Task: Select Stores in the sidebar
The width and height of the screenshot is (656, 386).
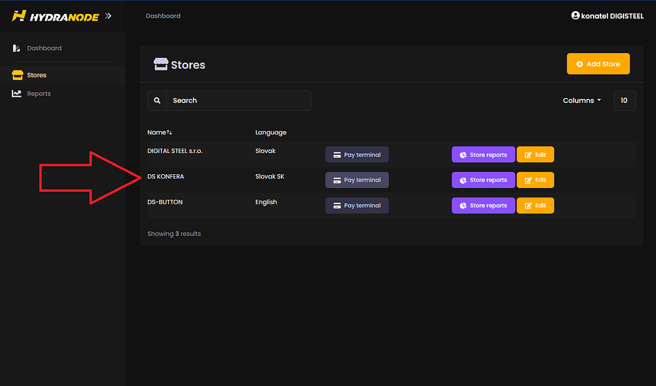Action: (37, 76)
